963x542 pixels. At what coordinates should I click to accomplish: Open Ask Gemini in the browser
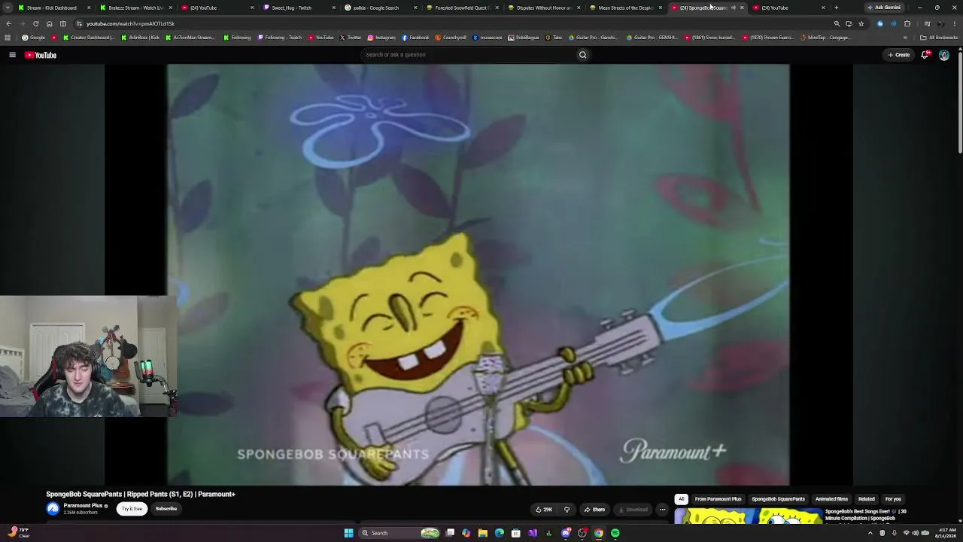click(x=884, y=8)
